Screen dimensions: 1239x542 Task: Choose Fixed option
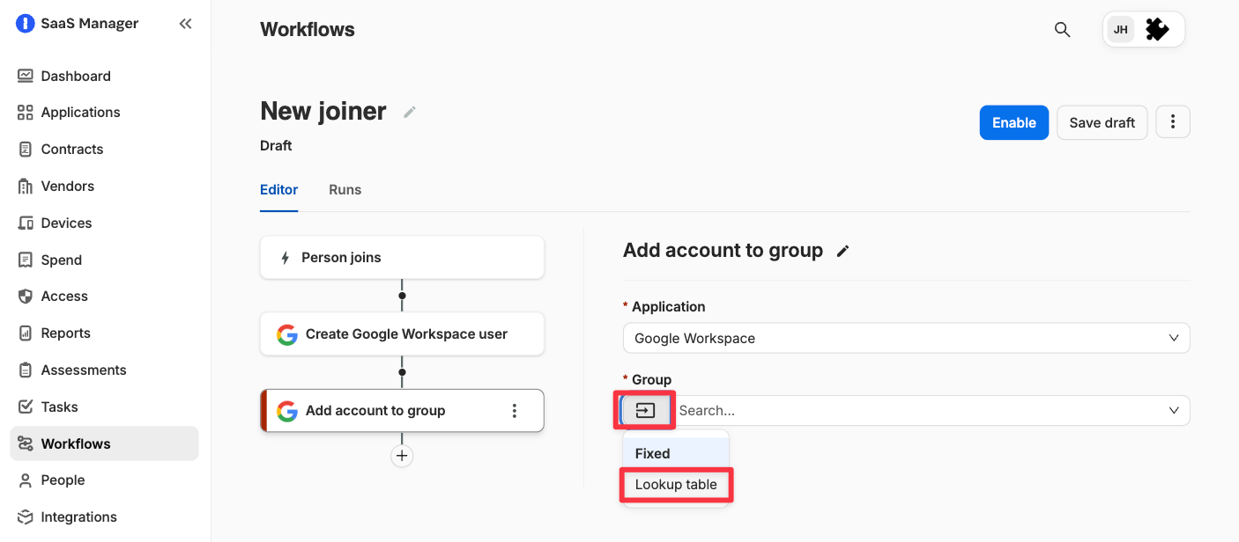pos(676,453)
